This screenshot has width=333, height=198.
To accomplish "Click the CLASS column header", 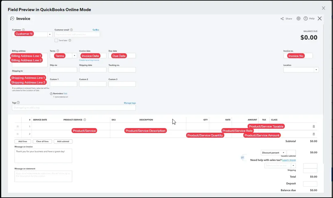I will point(274,120).
